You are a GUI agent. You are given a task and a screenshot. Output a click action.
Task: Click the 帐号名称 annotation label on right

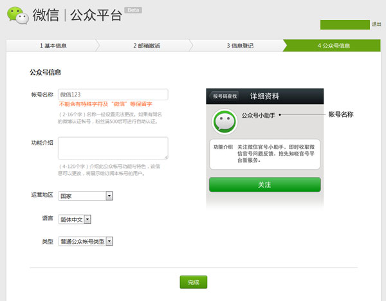tap(341, 114)
